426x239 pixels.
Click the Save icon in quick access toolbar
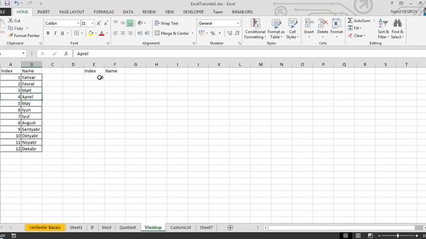(x=7, y=3)
